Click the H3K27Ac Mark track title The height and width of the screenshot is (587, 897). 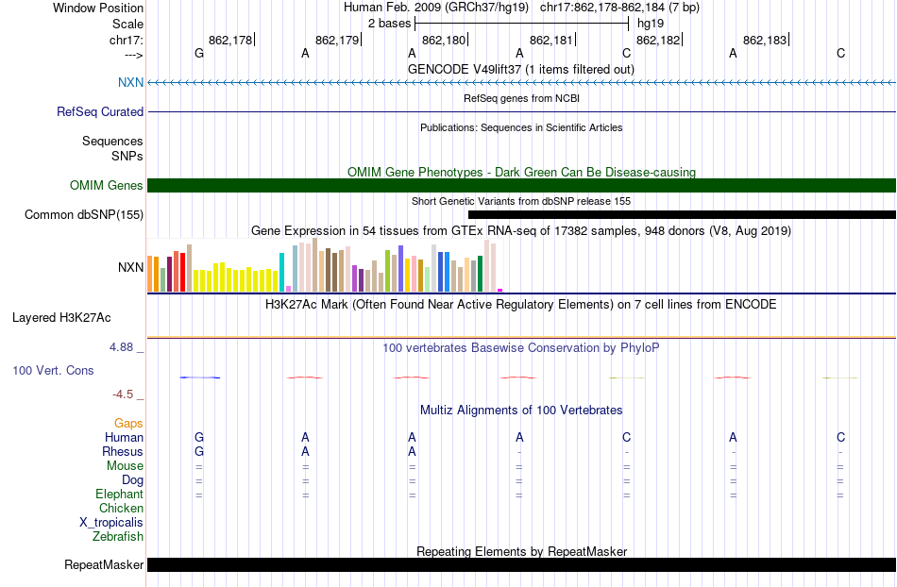click(521, 304)
